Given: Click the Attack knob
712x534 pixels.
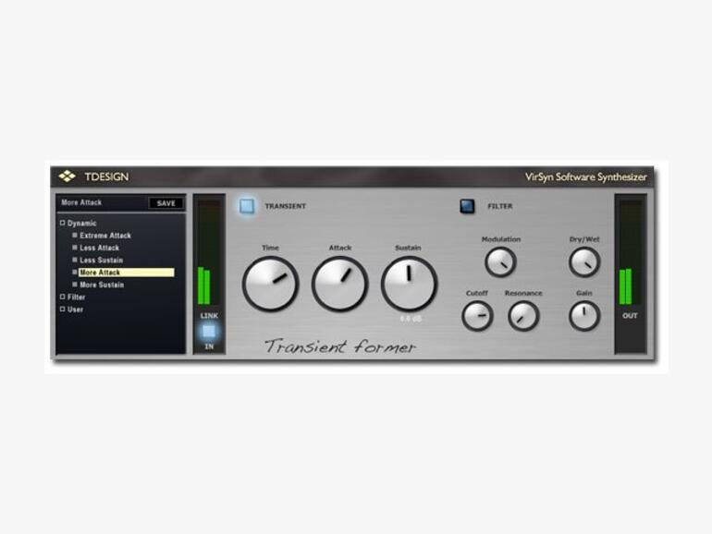Looking at the screenshot, I should pos(340,284).
